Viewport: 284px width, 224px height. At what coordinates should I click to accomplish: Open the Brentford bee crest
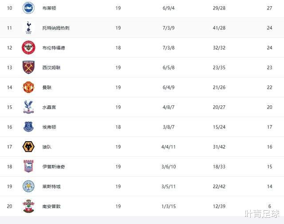28,47
